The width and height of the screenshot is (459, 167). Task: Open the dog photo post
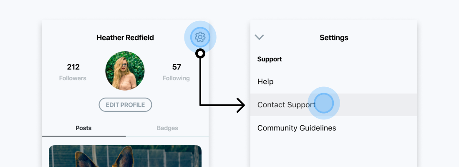[125, 156]
